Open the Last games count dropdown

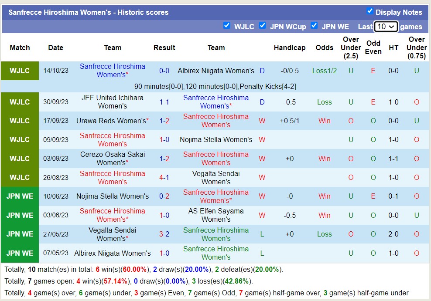coord(386,27)
